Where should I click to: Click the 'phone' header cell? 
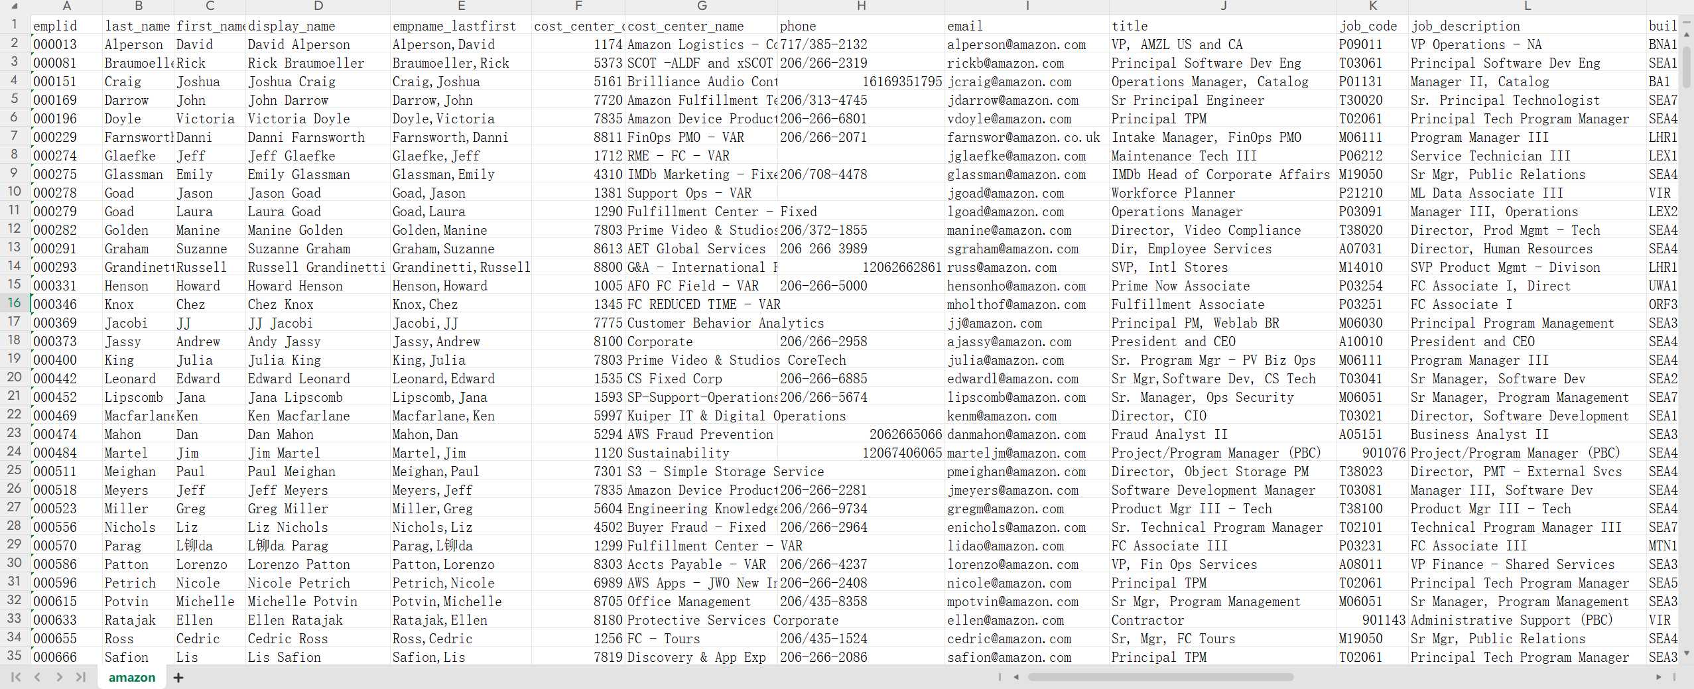point(861,26)
